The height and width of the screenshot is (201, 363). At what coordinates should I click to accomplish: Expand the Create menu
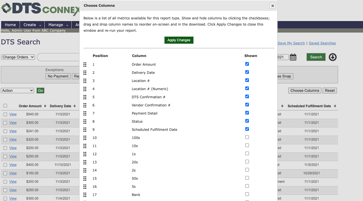(x=32, y=25)
